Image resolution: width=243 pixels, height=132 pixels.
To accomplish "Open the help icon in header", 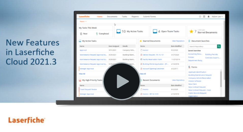I will click(200, 16).
